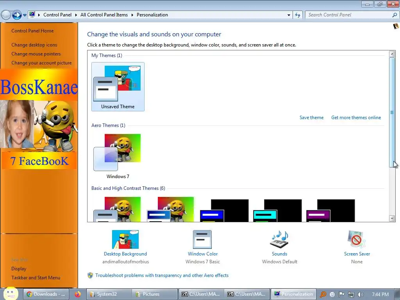Select the first Basic theme thumbnail
This screenshot has width=400, height=300.
click(x=117, y=209)
